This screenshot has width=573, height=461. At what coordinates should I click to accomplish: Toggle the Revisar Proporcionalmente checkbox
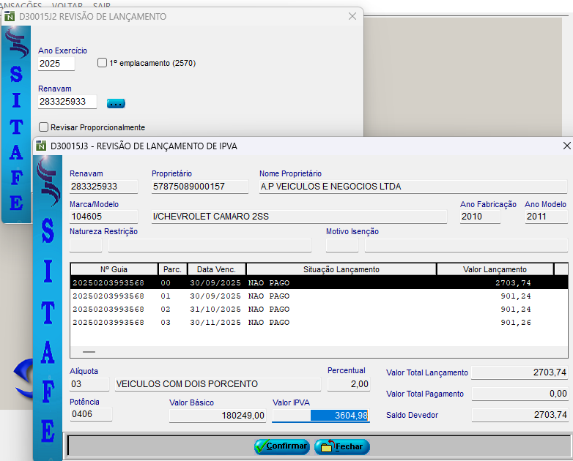point(44,127)
